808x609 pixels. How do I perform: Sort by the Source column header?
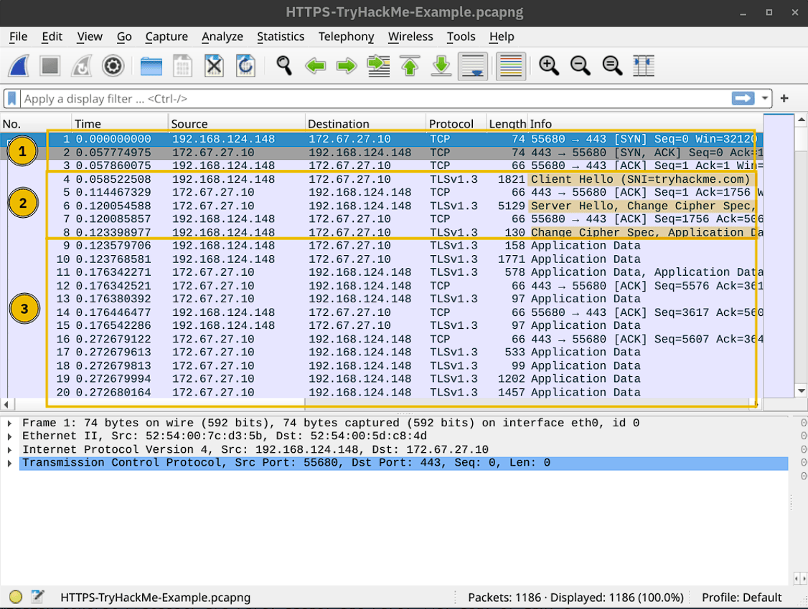[237, 124]
